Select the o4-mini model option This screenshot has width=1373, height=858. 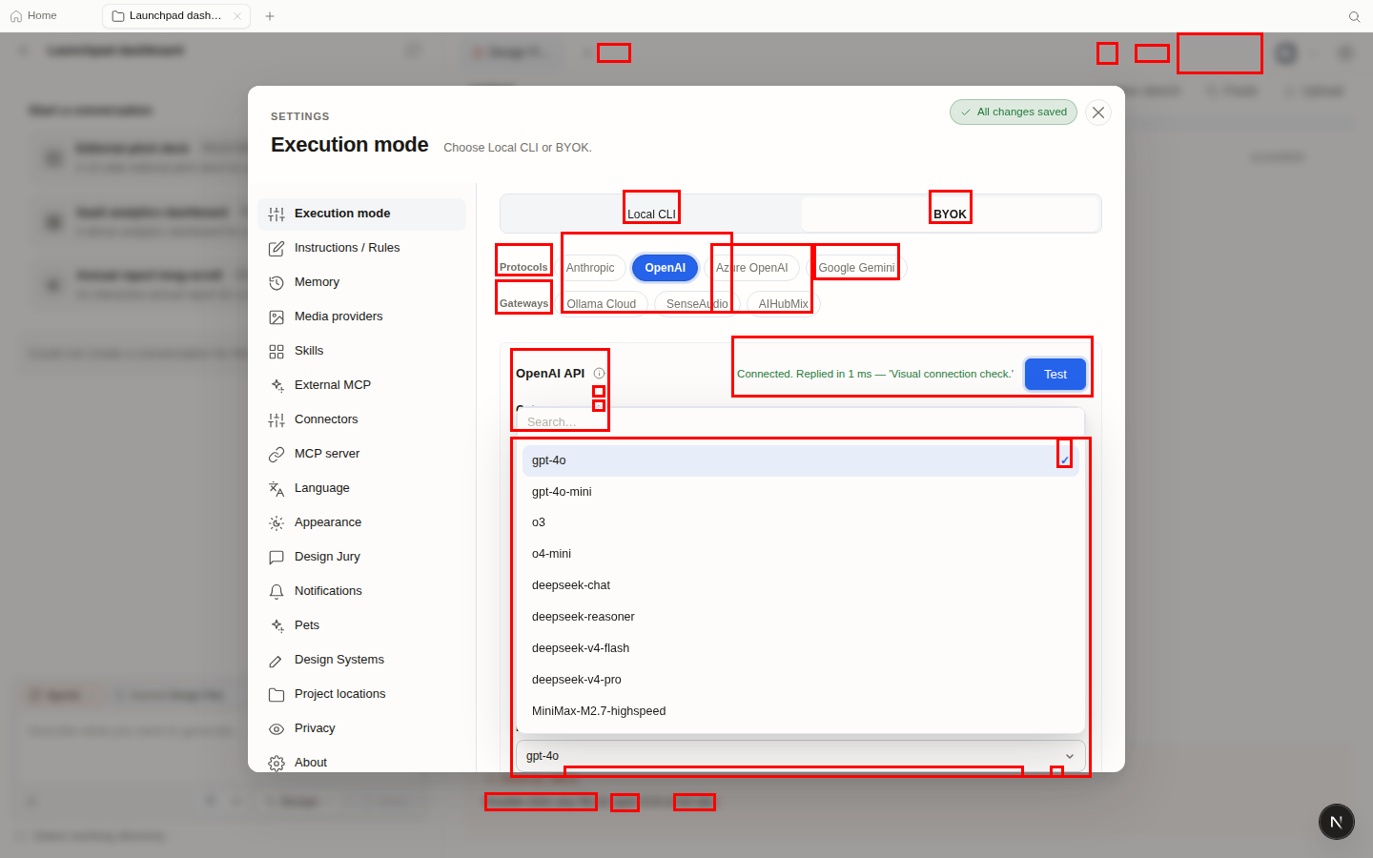(800, 554)
